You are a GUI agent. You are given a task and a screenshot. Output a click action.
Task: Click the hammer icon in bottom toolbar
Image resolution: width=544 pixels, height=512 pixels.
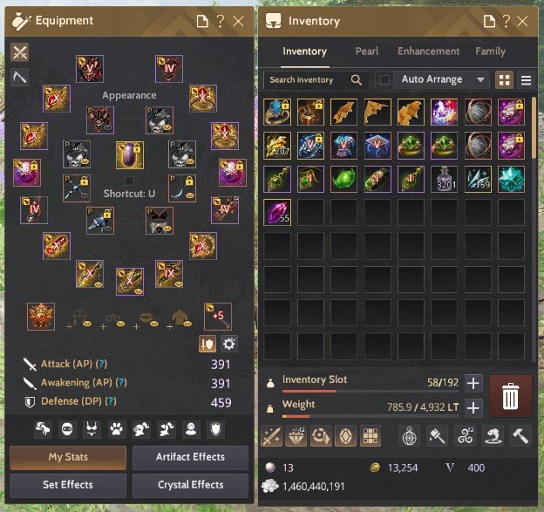tap(520, 436)
